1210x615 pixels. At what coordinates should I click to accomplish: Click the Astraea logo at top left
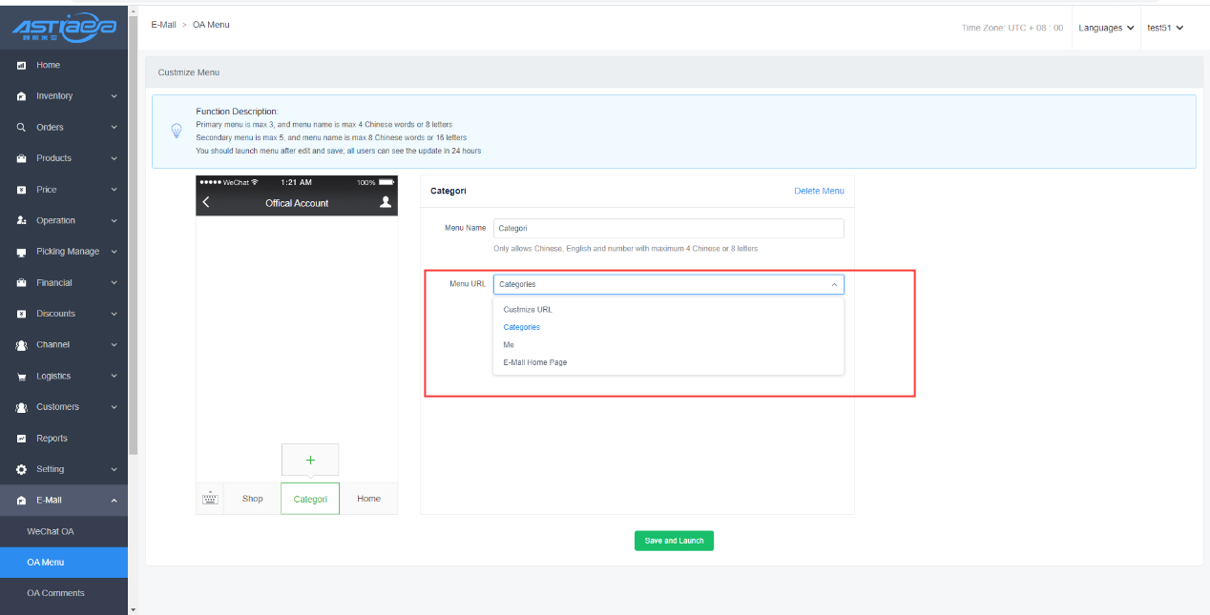click(64, 27)
